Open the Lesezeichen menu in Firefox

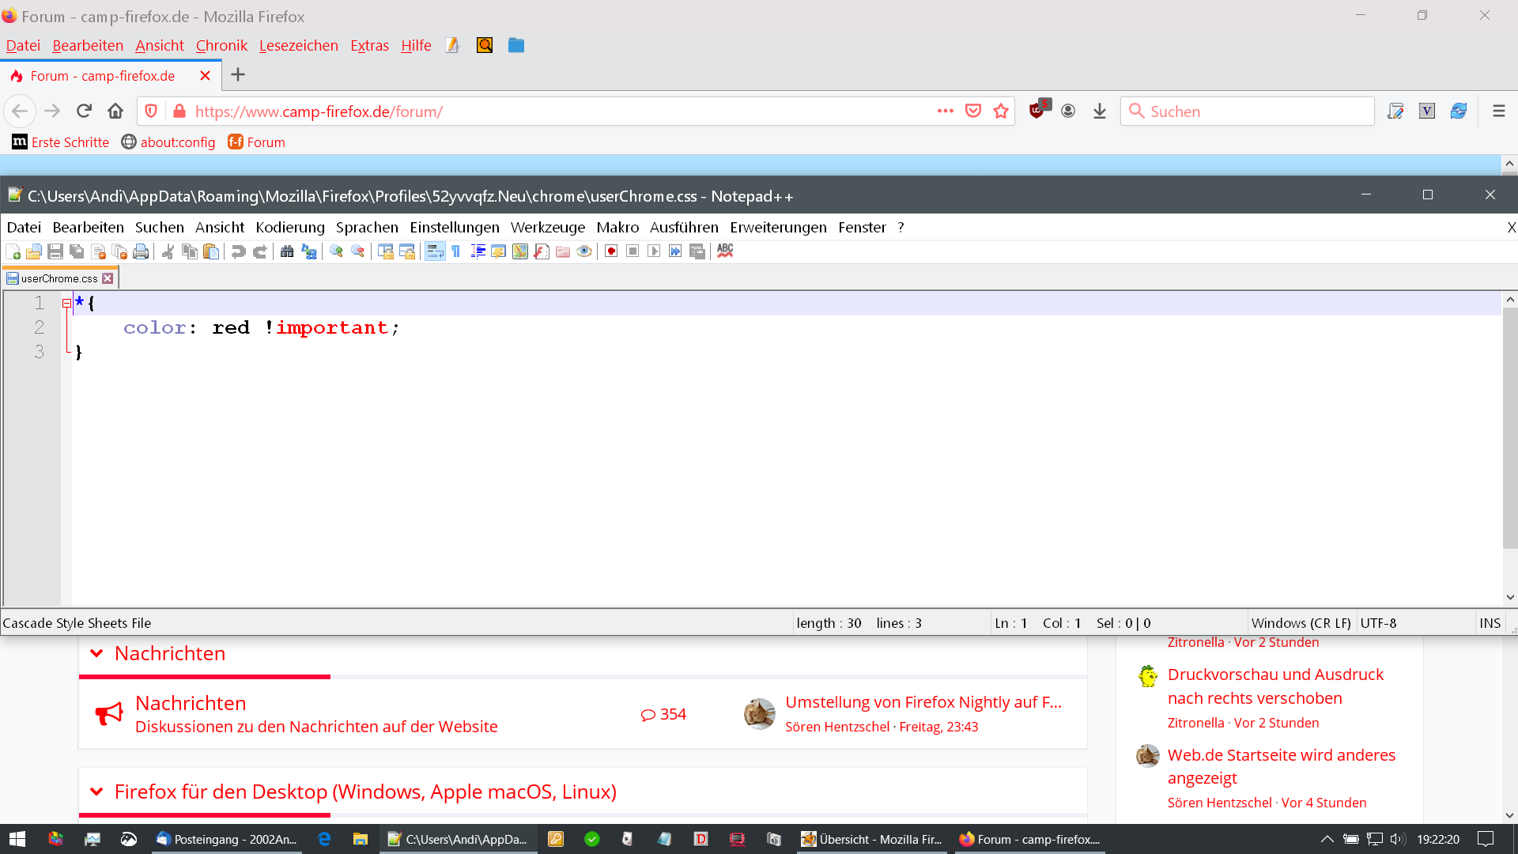[x=298, y=46]
